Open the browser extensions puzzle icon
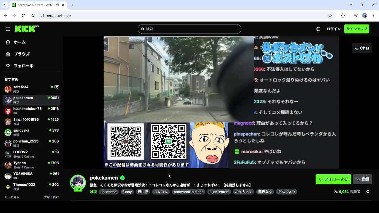This screenshot has width=379, height=213. 343,16
